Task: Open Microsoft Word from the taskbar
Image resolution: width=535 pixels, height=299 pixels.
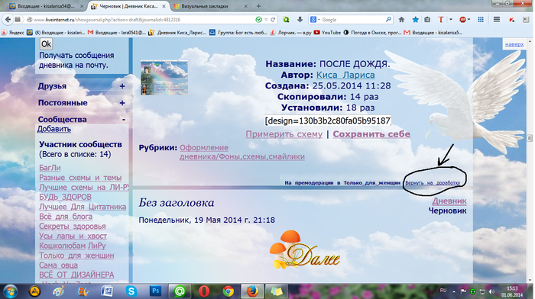Action: click(107, 291)
